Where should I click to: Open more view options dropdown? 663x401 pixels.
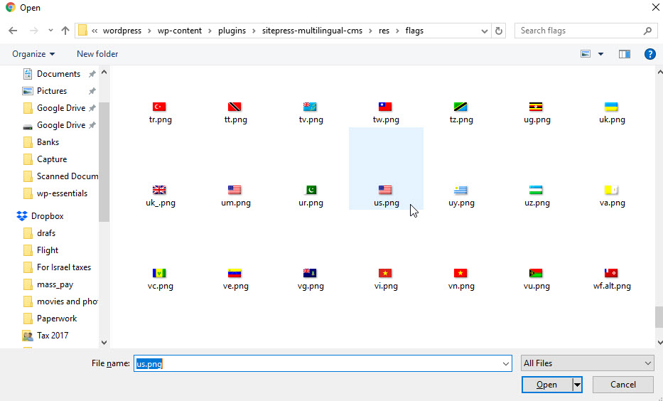(x=600, y=54)
